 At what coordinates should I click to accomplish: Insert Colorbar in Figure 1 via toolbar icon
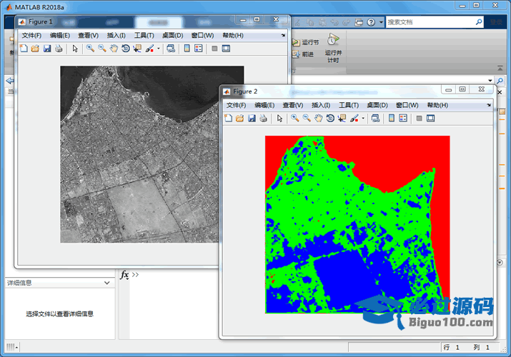point(187,49)
